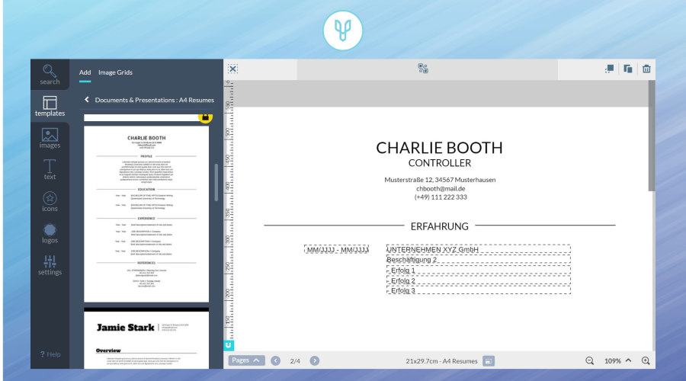Click the group elements icon at the toolbar center
This screenshot has width=686, height=381.
423,69
